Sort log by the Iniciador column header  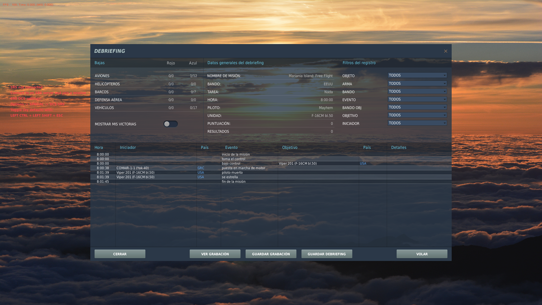pyautogui.click(x=128, y=148)
